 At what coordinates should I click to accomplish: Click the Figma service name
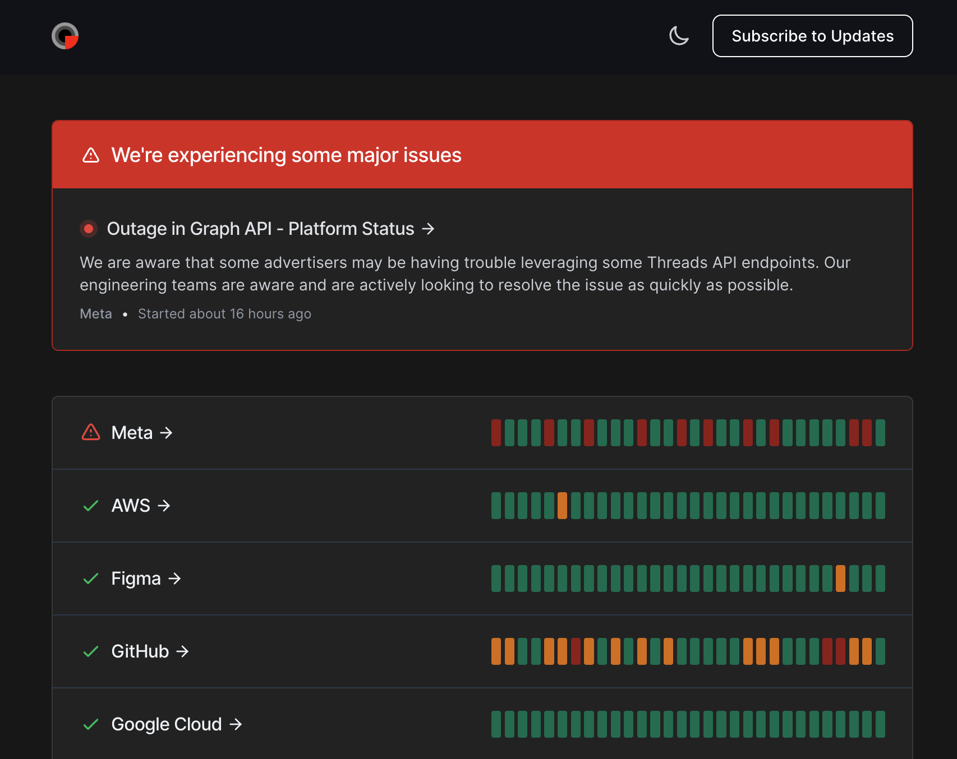(x=136, y=578)
